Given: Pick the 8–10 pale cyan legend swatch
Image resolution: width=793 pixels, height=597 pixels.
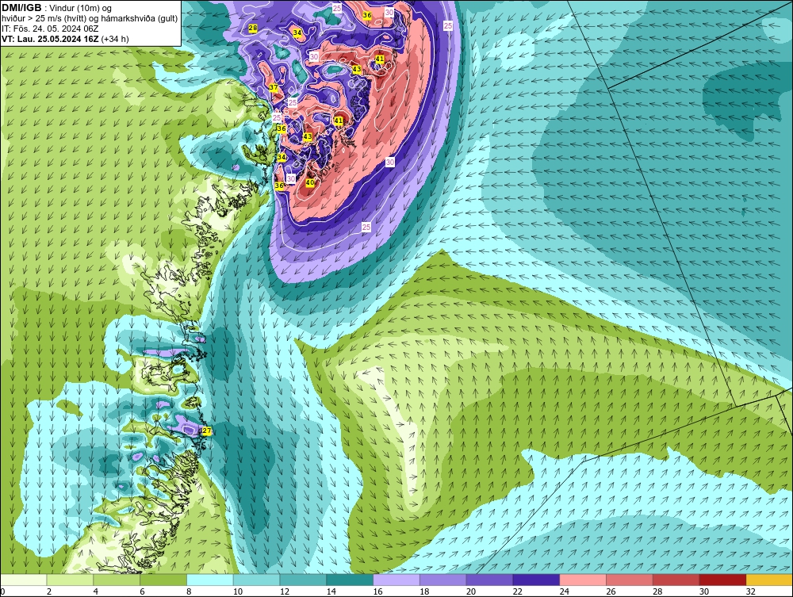Looking at the screenshot, I should pos(210,580).
